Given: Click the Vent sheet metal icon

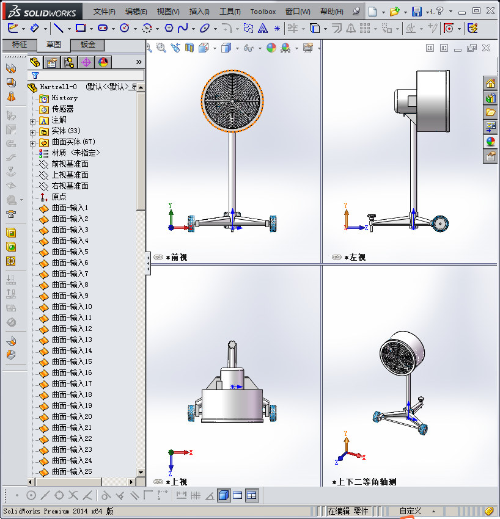Looking at the screenshot, I should [11, 261].
